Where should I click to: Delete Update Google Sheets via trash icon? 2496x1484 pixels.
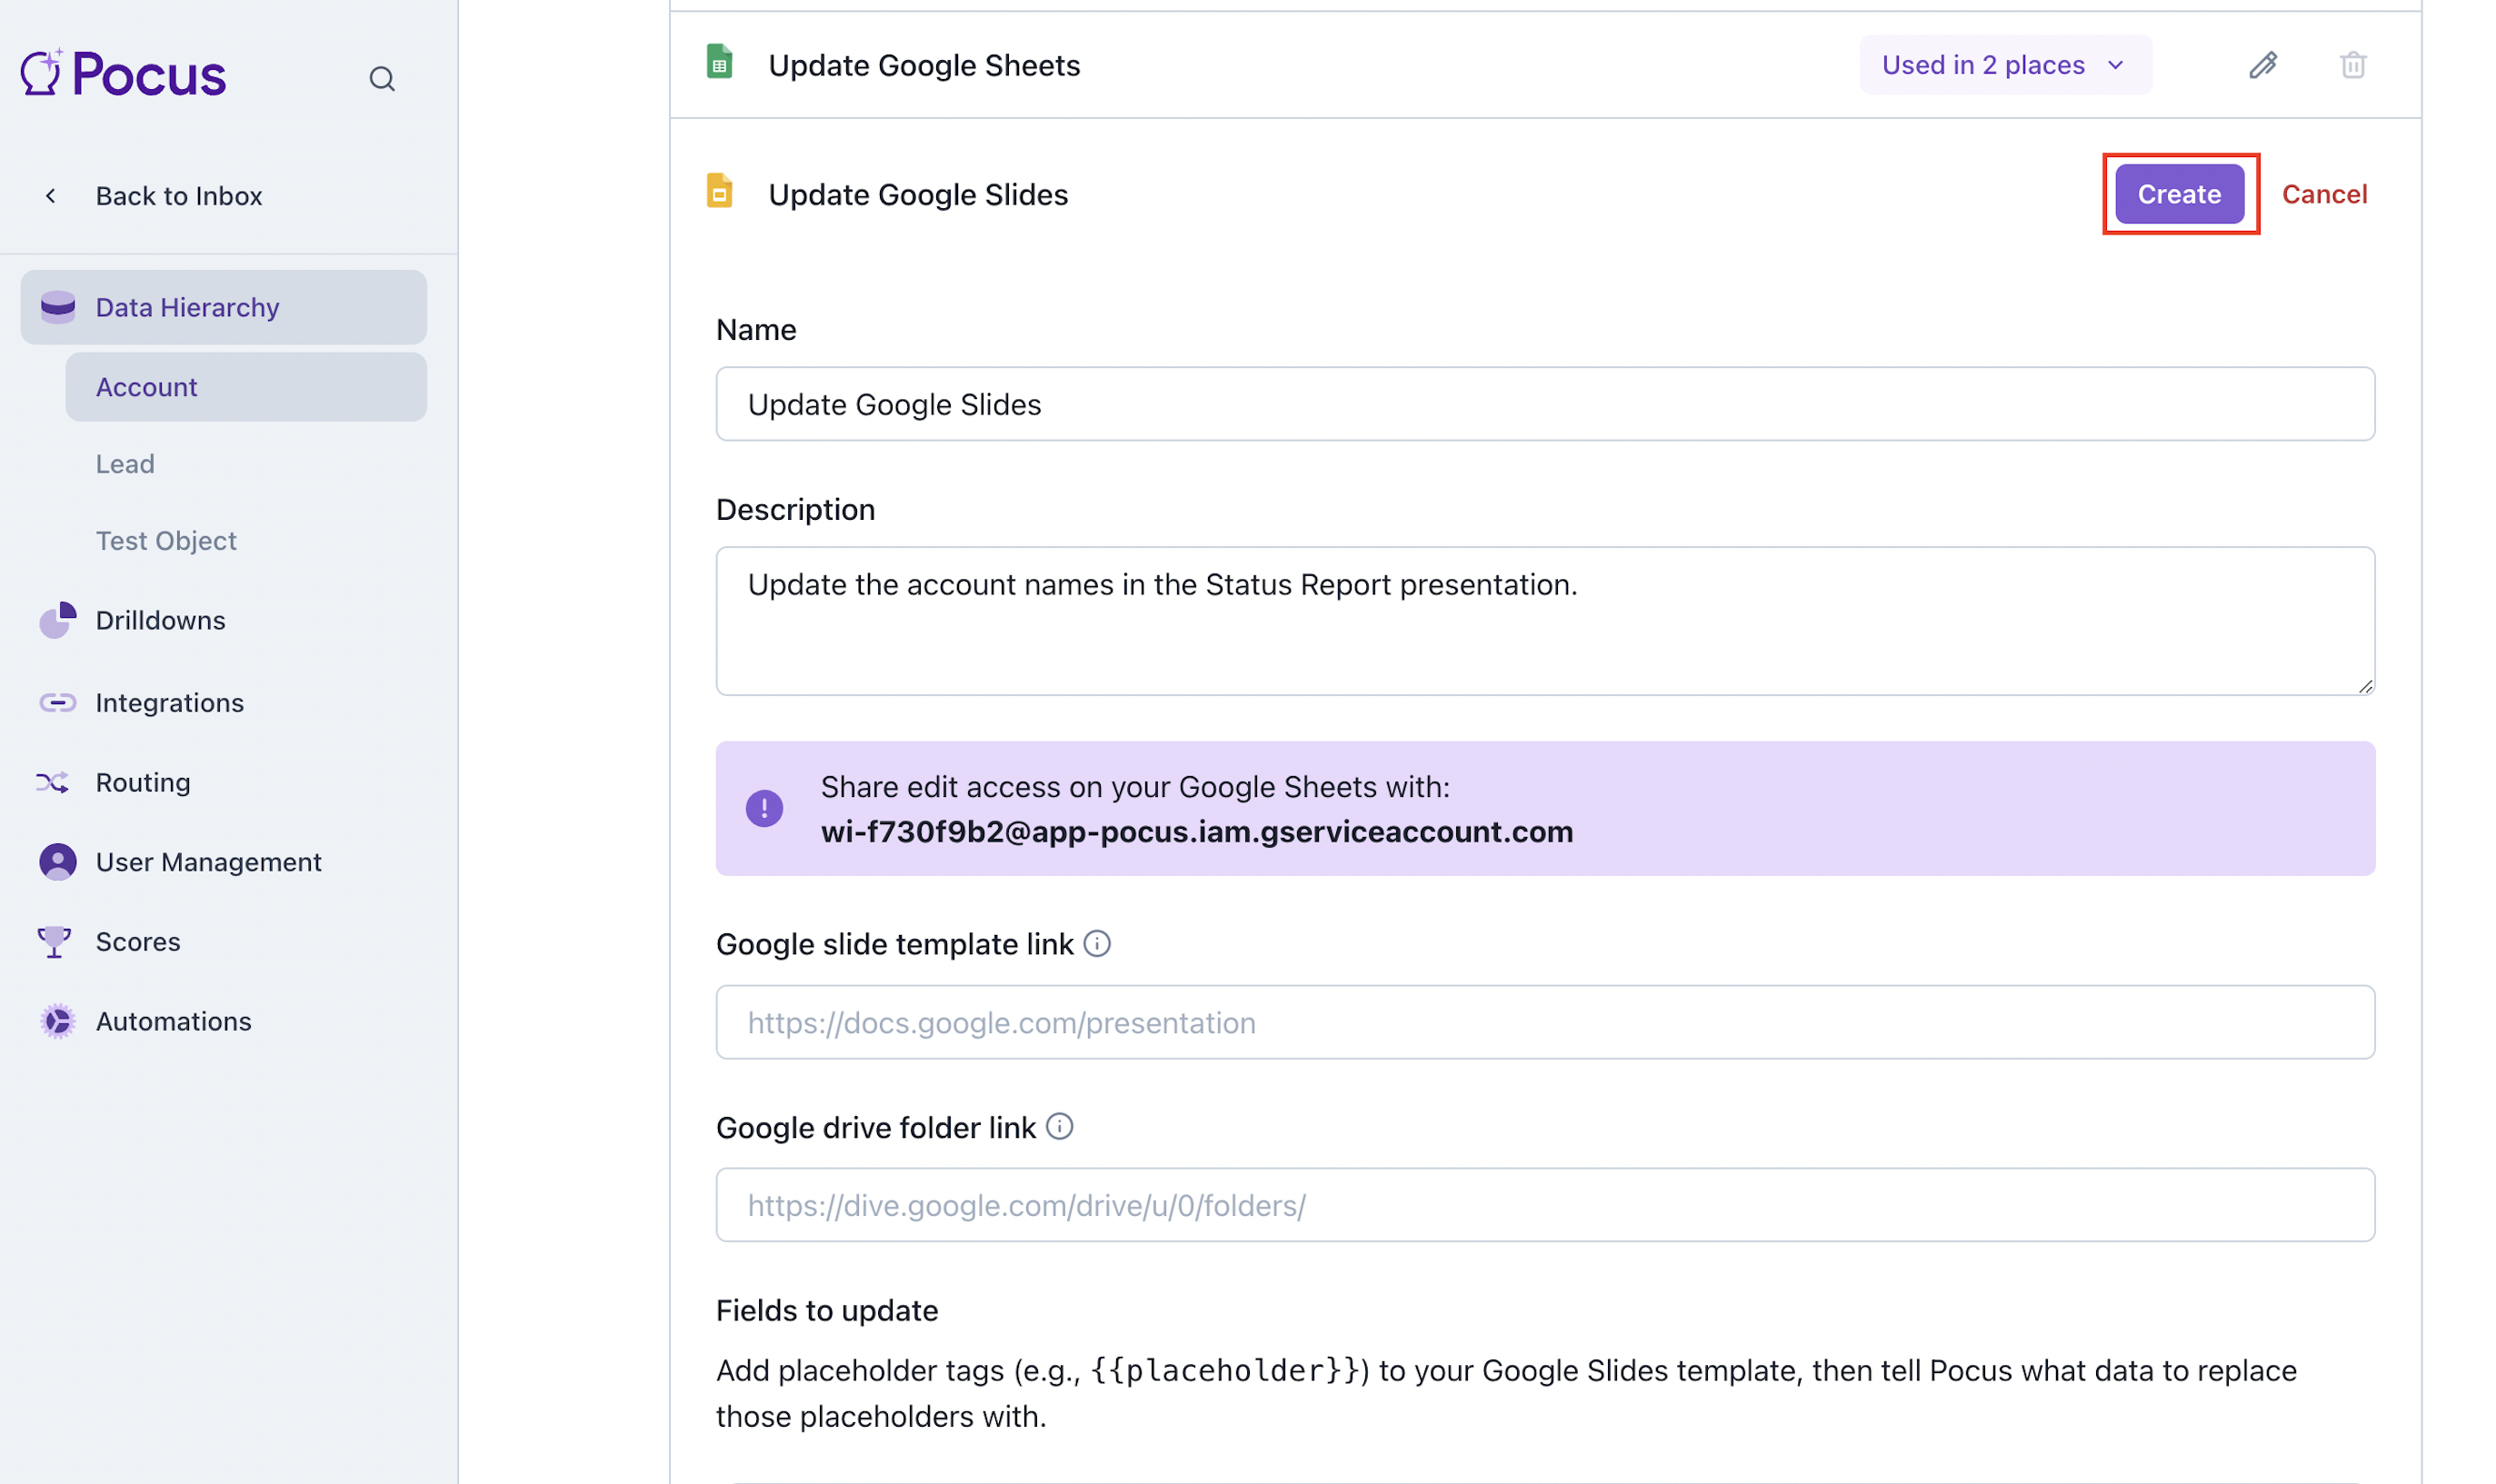point(2352,65)
